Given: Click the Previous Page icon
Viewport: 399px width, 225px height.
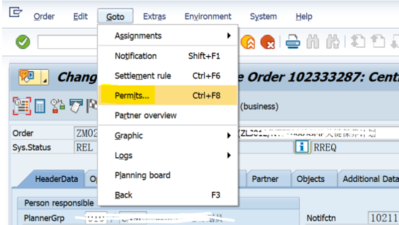Looking at the screenshot, I should 378,41.
